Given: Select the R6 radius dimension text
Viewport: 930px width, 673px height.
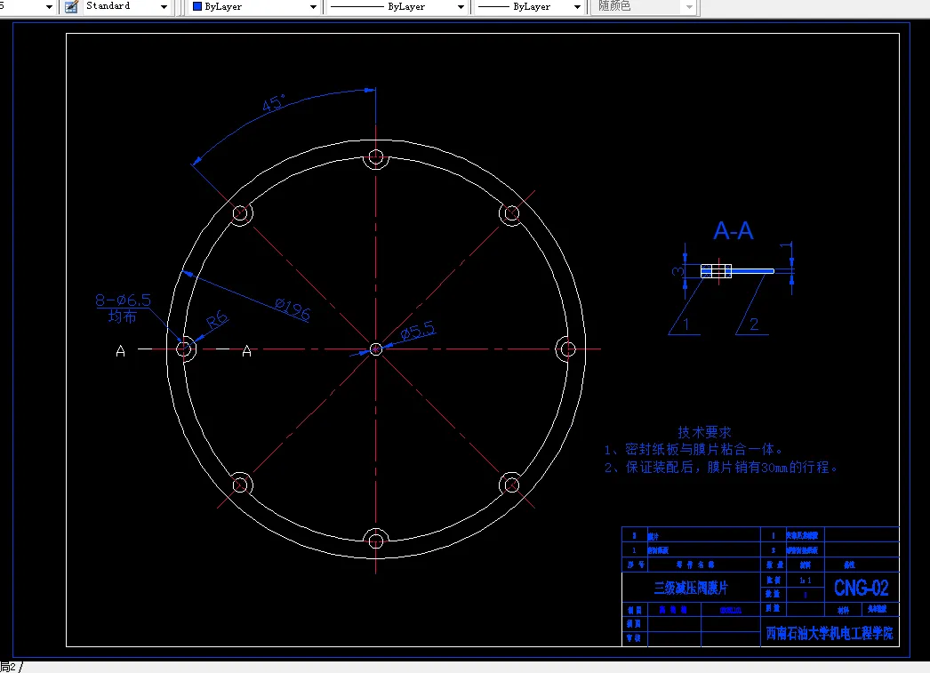Looking at the screenshot, I should [217, 319].
